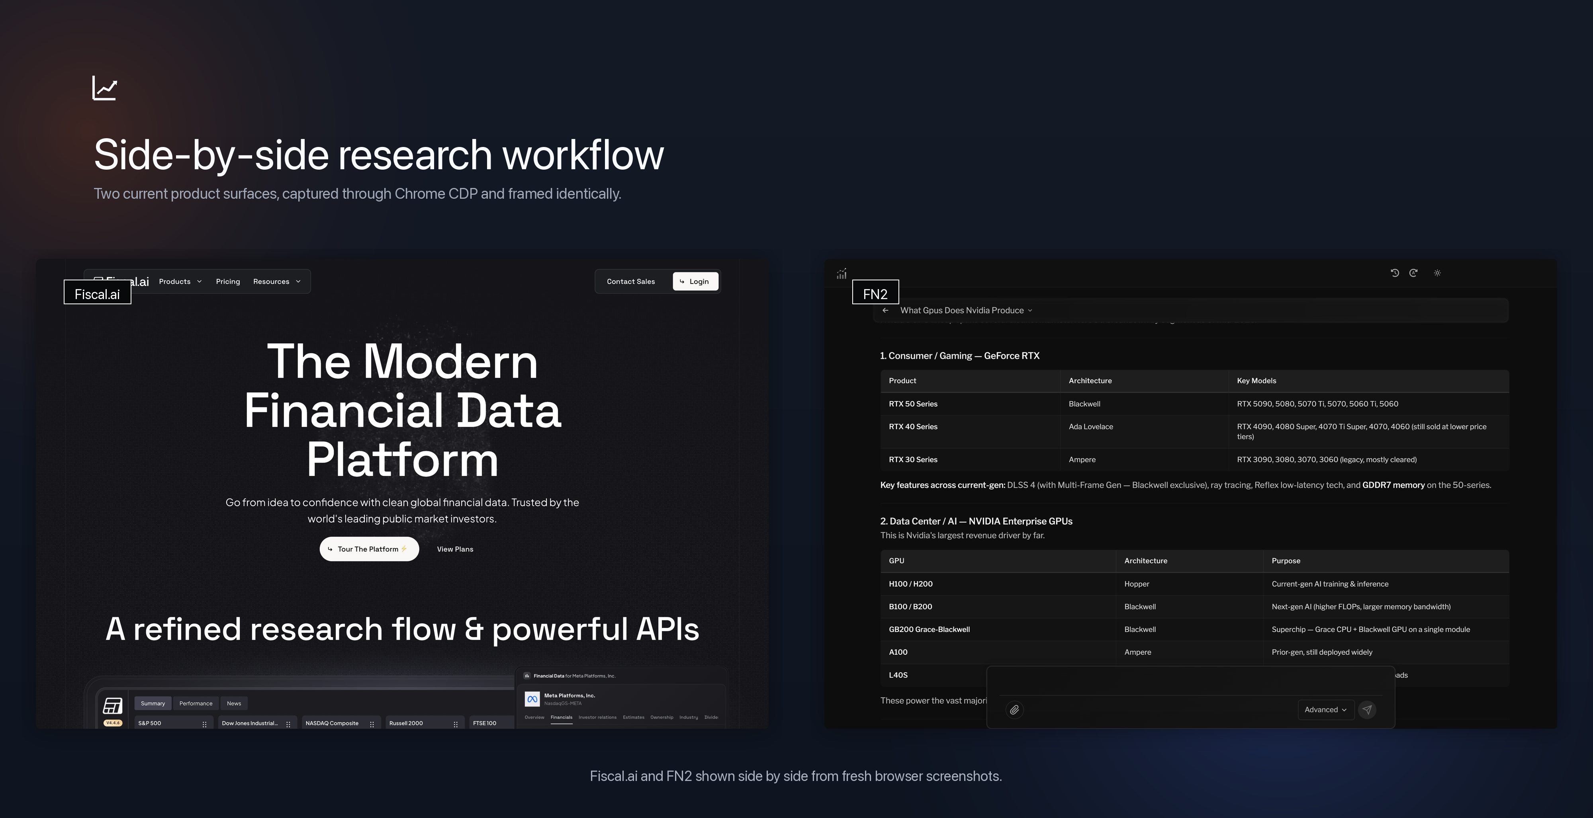Click the FTSE 100 index card
The width and height of the screenshot is (1593, 818).
492,722
